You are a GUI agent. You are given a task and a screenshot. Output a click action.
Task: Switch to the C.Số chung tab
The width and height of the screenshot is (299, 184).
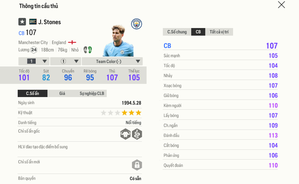tap(177, 32)
